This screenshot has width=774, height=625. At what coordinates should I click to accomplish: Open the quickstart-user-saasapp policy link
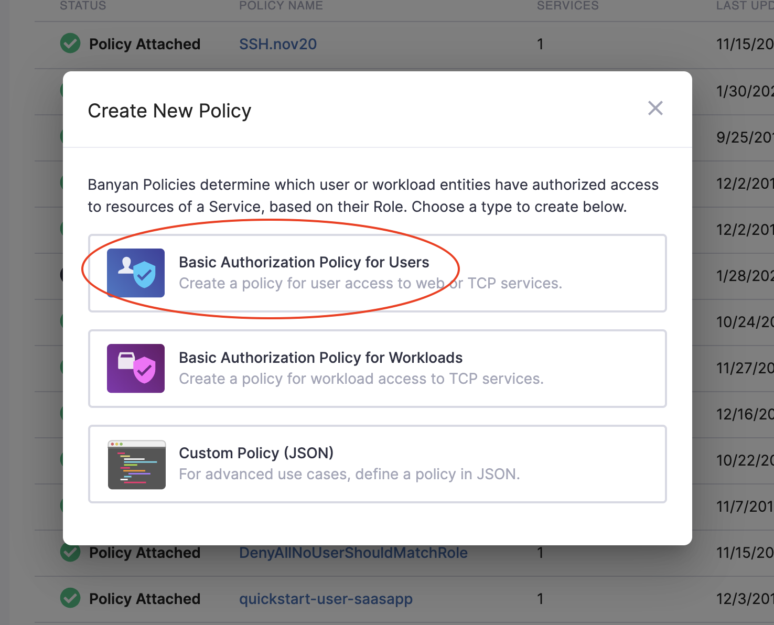pos(326,599)
